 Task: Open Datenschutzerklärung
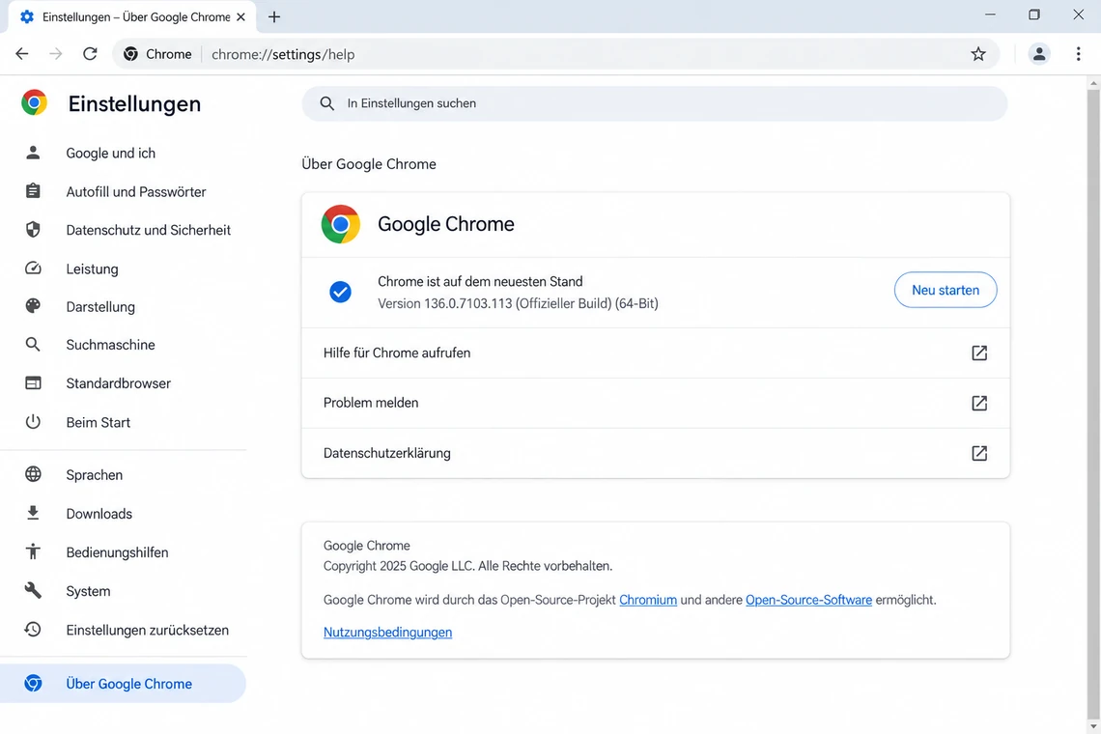[x=656, y=453]
